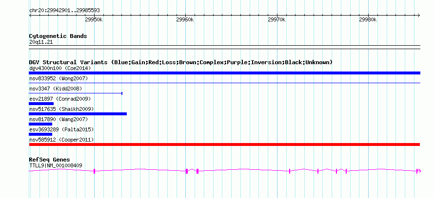
Task: Click the blue nsv517635 Shaikh2009 bar
Action: coord(78,114)
